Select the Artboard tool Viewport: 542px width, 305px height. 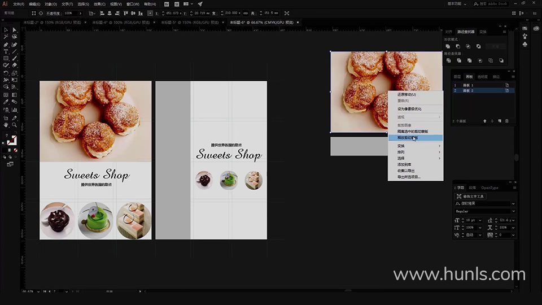coord(6,118)
